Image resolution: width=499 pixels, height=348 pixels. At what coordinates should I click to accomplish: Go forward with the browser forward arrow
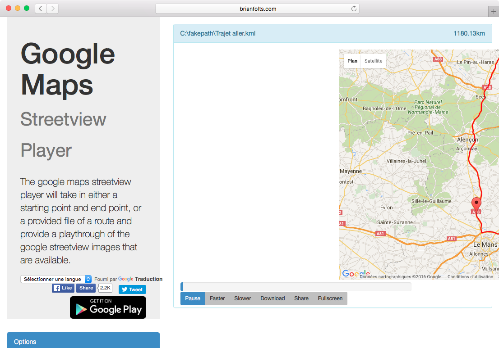[52, 9]
